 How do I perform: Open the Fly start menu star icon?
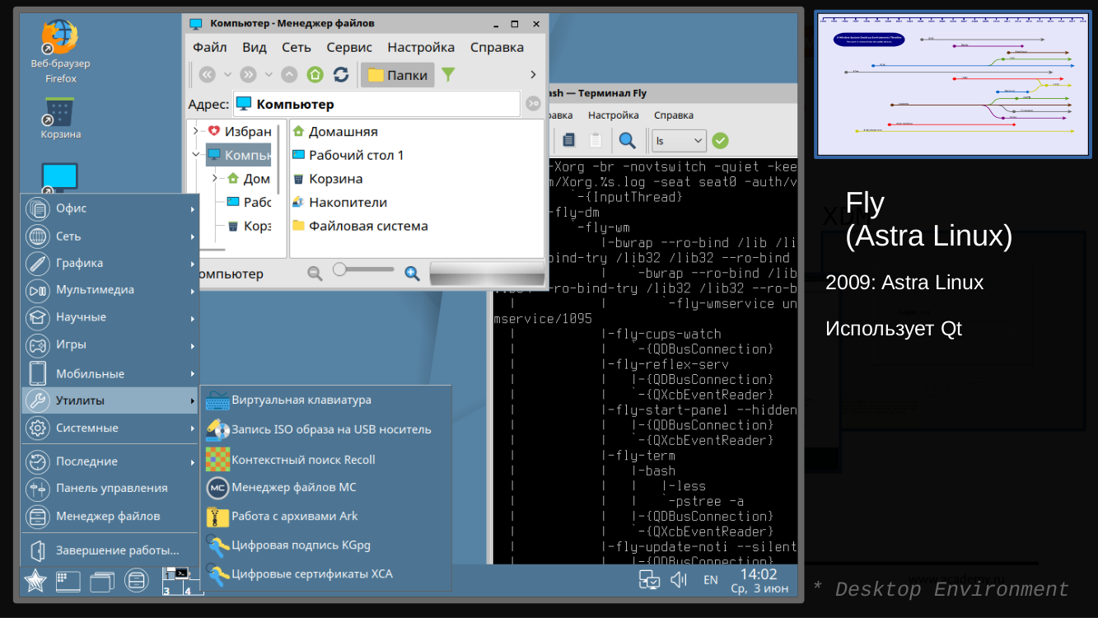[x=34, y=581]
